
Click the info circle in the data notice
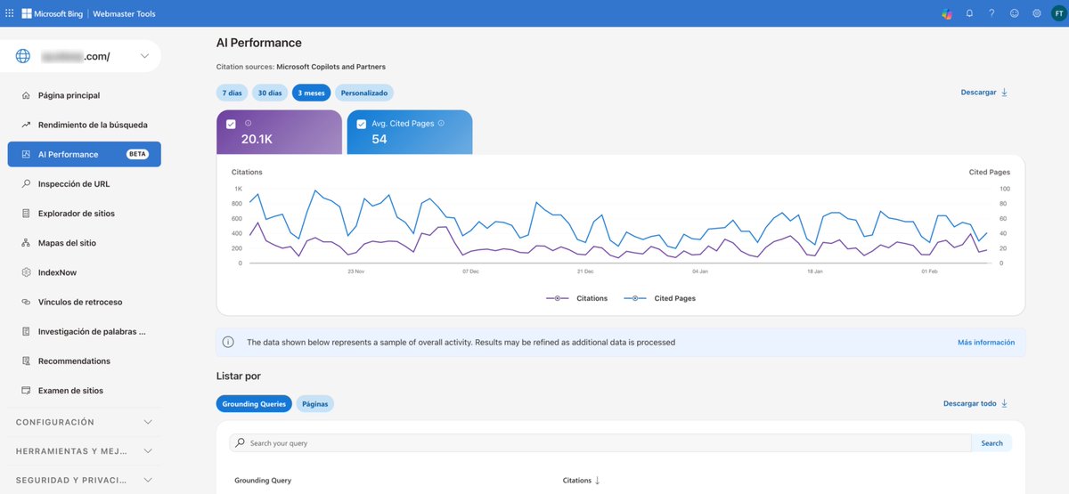tap(228, 342)
